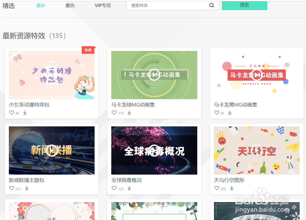The image size is (306, 220).
Task: Switch to the 最热 tab
Action: pyautogui.click(x=70, y=6)
